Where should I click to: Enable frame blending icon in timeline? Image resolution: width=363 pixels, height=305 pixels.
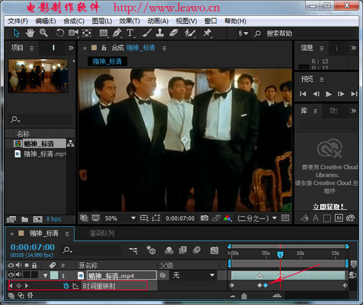tap(183, 250)
